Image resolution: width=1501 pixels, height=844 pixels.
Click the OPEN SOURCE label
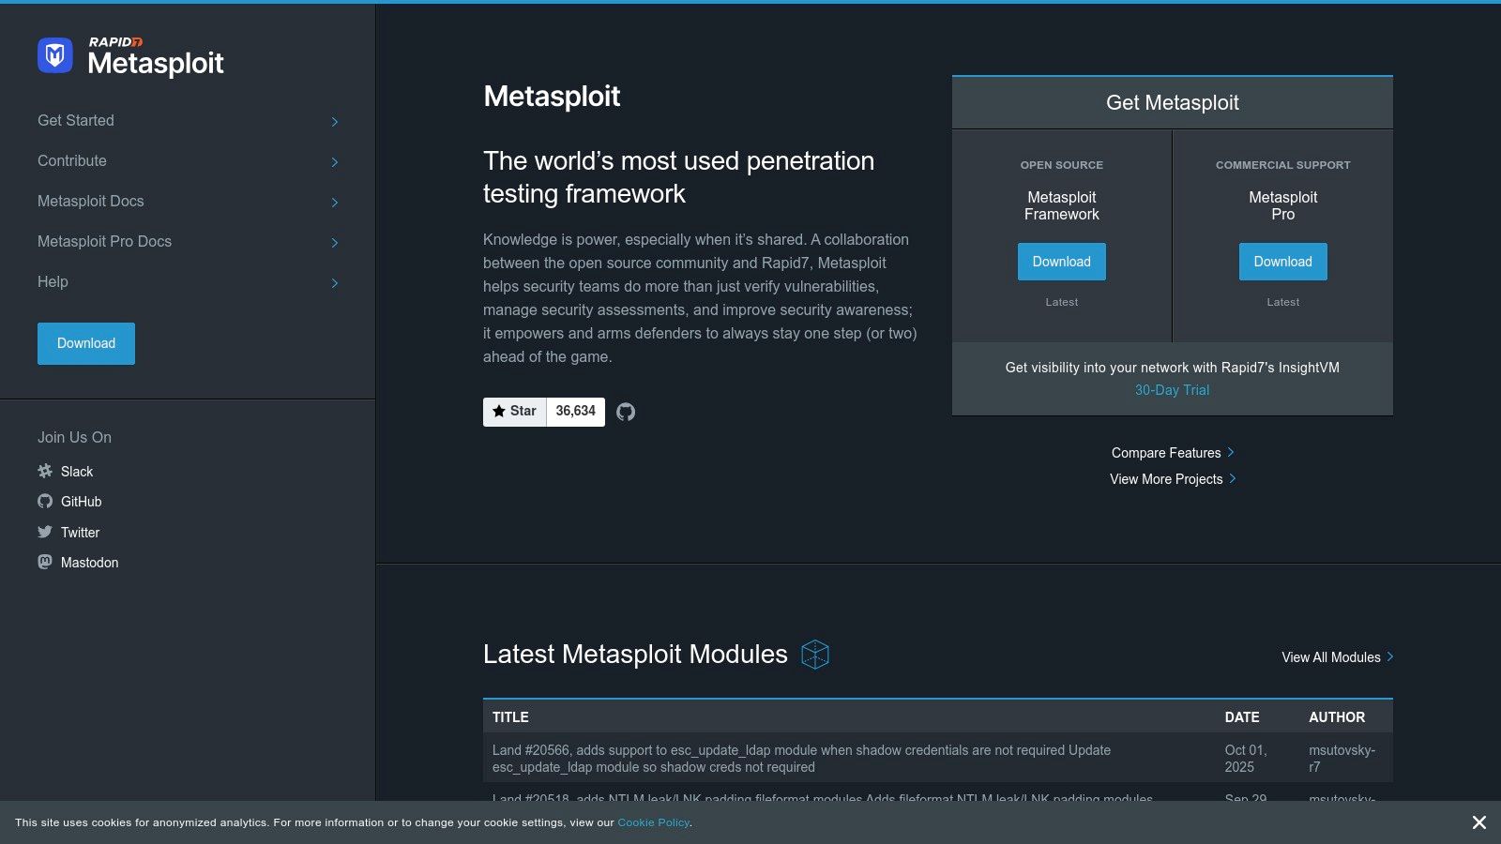[x=1062, y=165]
